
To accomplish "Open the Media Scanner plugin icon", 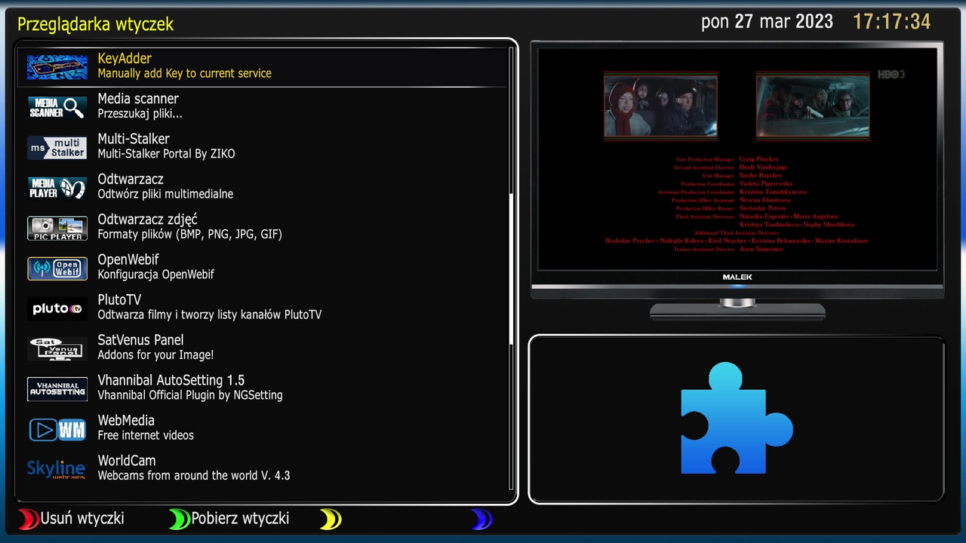I will coord(57,108).
